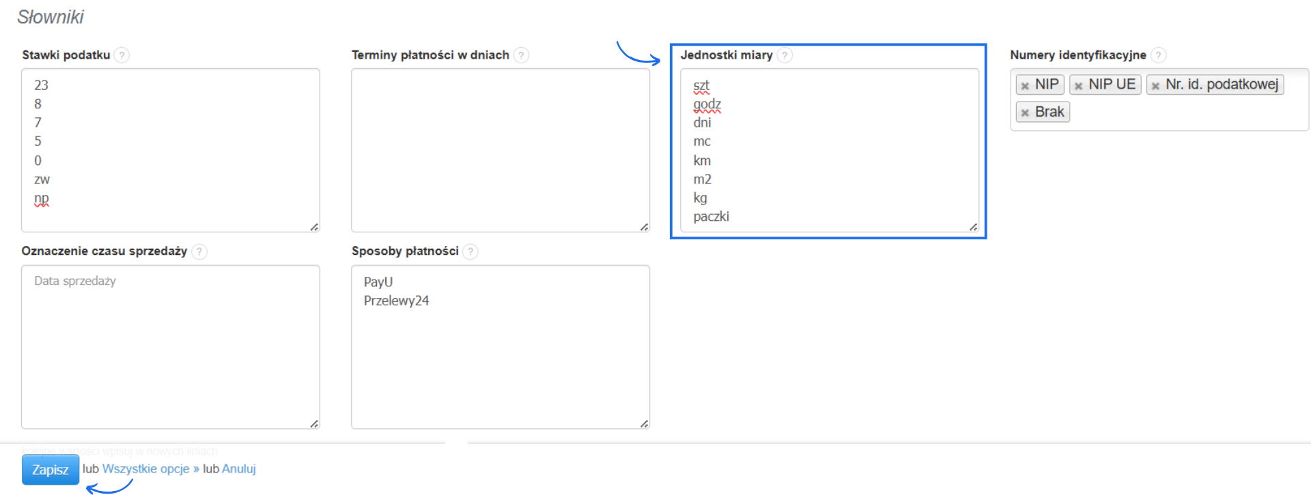The image size is (1311, 495).
Task: Click inside the Stawki podatku text area
Action: (171, 150)
